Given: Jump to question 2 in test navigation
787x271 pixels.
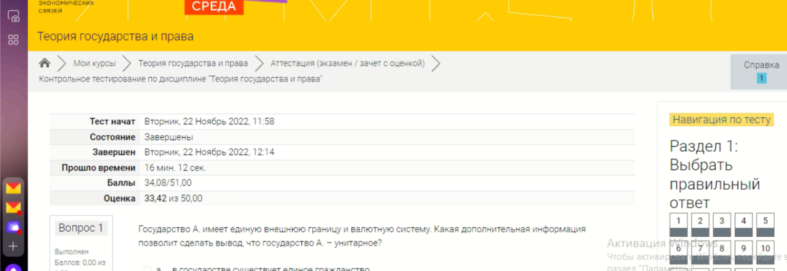Looking at the screenshot, I should point(700,224).
